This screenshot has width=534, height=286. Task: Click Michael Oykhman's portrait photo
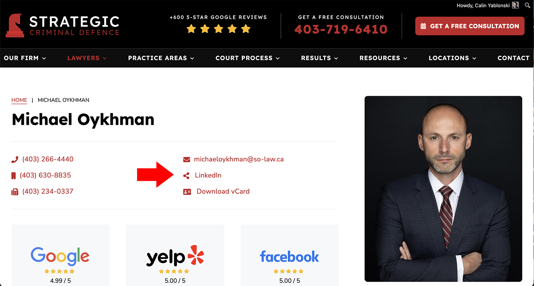(443, 189)
